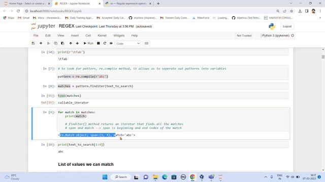Move selected cell up arrow

pos(71,43)
